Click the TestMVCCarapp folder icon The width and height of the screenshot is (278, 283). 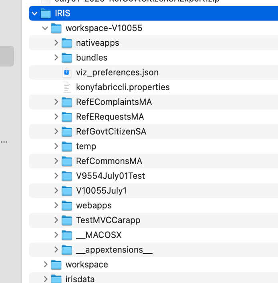(x=67, y=220)
